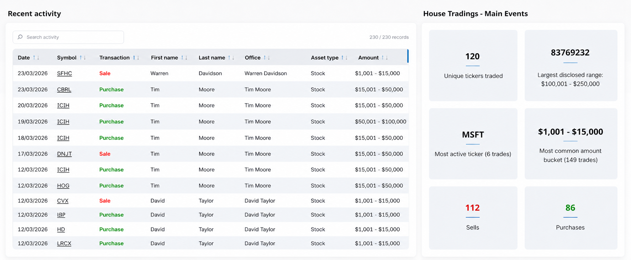Click 'Recent activity' heading
Viewport: 631px width, 260px height.
click(34, 14)
